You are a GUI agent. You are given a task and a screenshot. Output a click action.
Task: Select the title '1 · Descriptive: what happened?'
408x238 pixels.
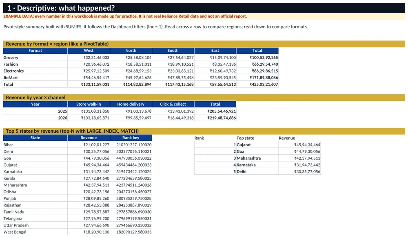click(x=61, y=8)
